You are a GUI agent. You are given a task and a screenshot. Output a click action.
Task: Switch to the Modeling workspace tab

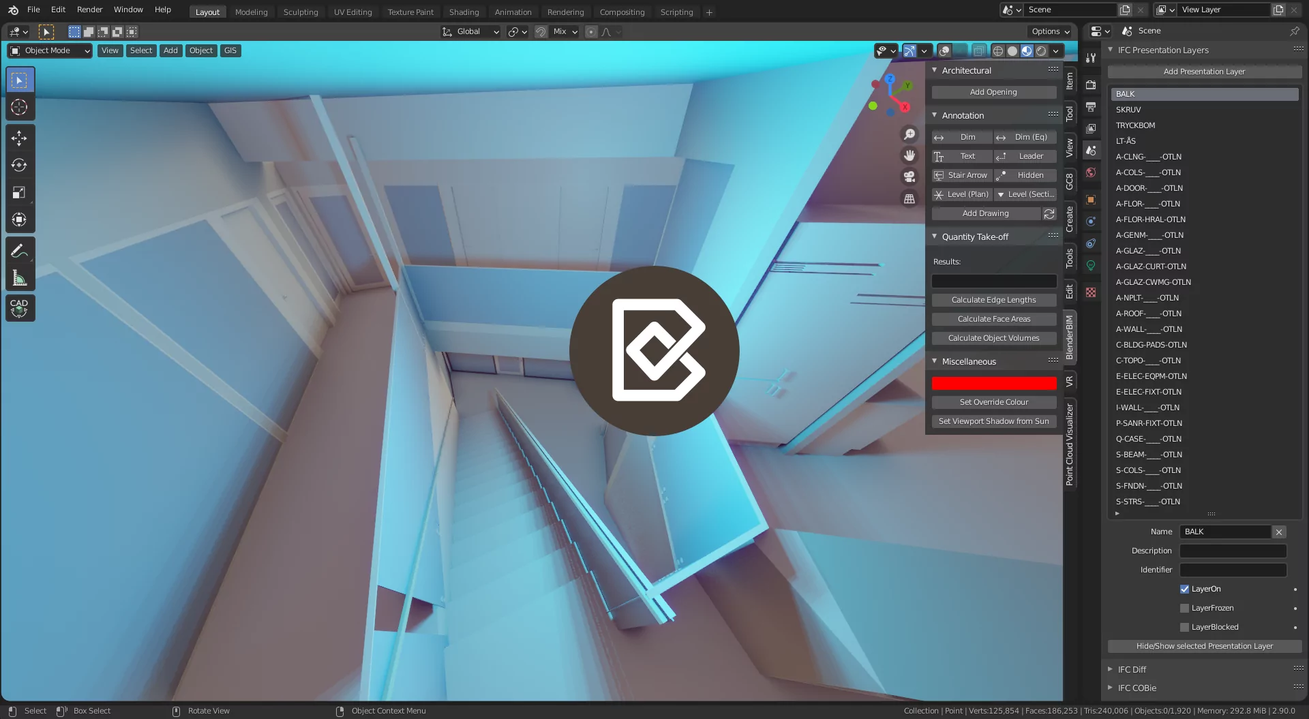click(x=251, y=12)
